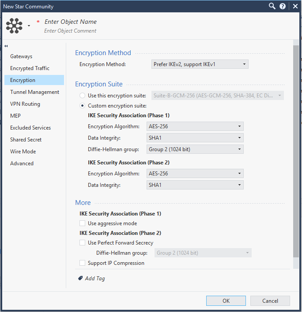Click the Enter Object Name field
This screenshot has width=302, height=312.
pos(71,22)
